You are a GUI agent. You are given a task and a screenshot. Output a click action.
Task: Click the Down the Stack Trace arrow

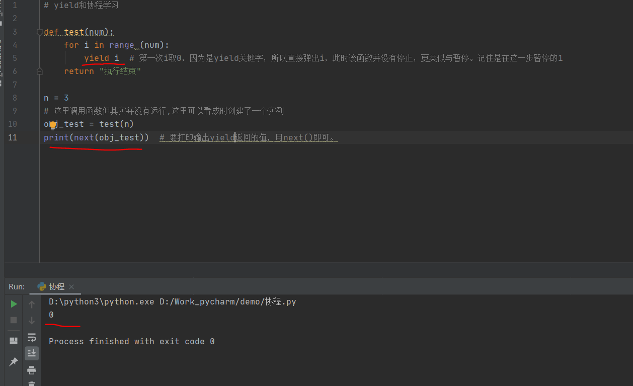tap(32, 320)
